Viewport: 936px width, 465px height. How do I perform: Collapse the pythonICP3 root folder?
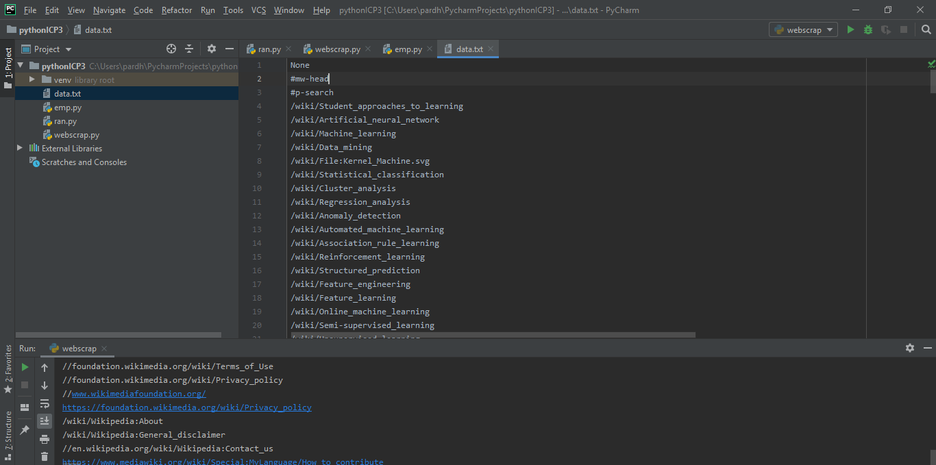coord(21,66)
